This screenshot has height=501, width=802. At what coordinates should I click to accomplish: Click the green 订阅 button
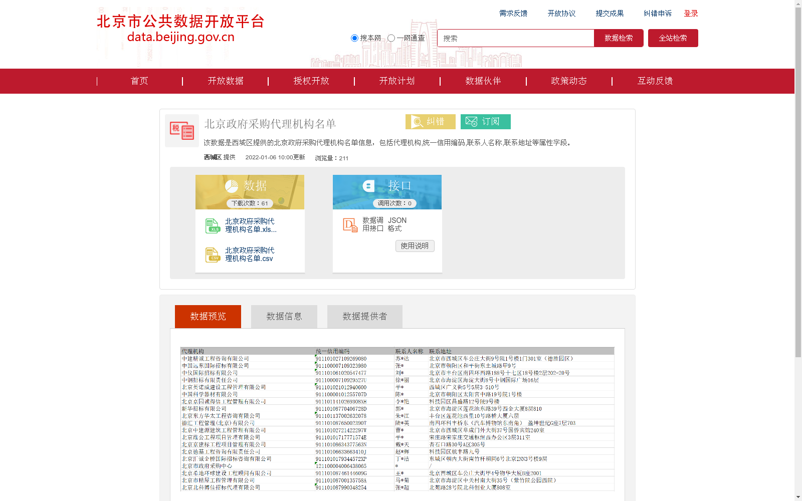click(486, 122)
